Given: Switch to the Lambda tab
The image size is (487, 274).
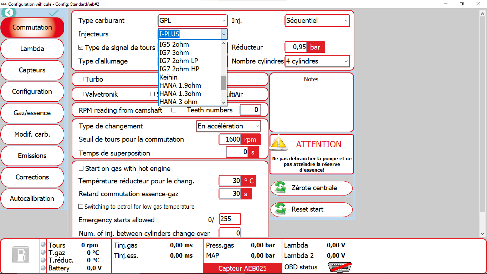Looking at the screenshot, I should pyautogui.click(x=32, y=49).
